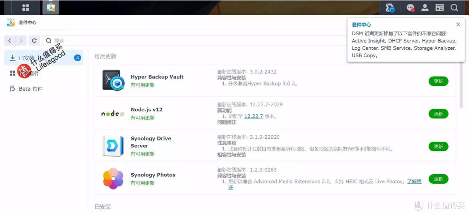469x215 pixels.
Task: Click the package list vertical scrollbar
Action: (x=461, y=86)
